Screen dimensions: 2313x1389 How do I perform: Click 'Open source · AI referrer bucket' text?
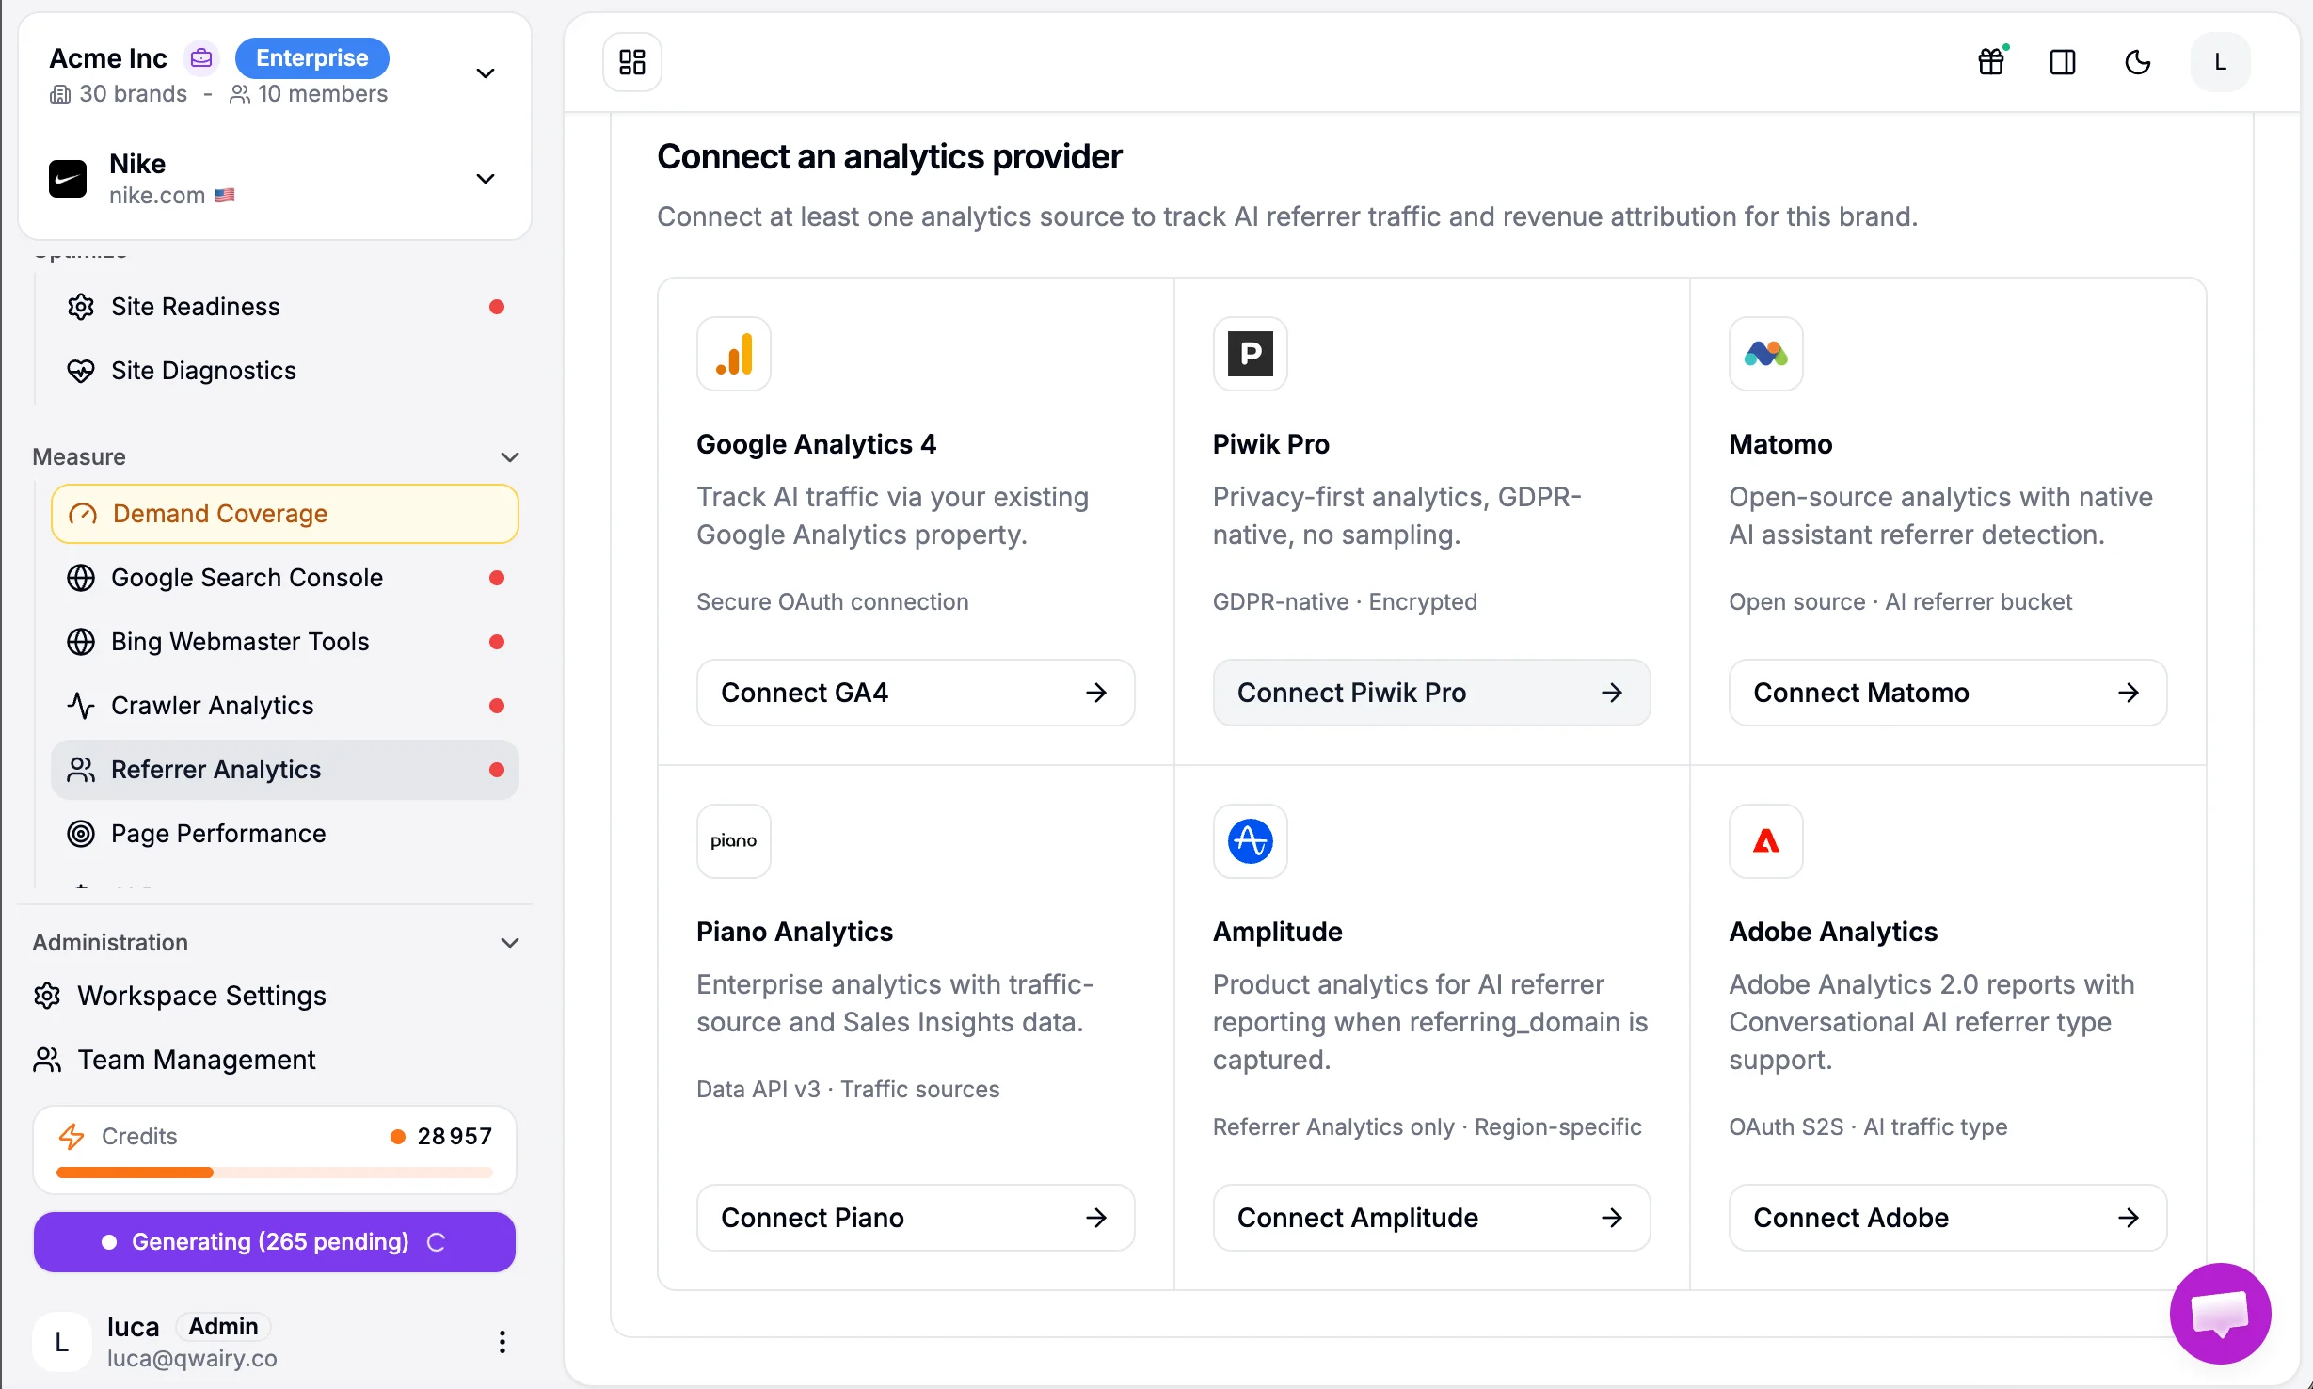(1901, 602)
